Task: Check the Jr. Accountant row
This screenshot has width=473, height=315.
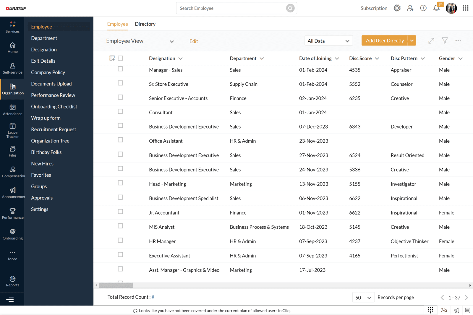Action: click(120, 212)
